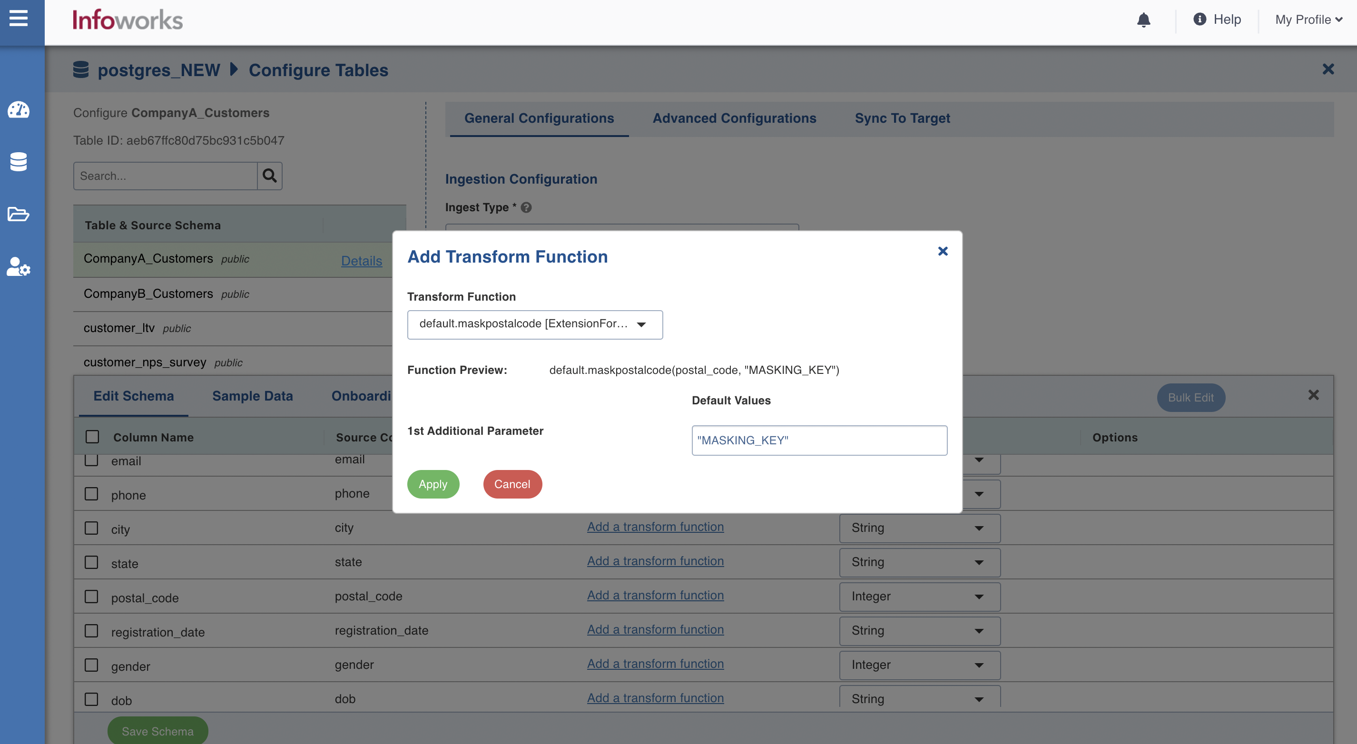Click the green Apply button

pos(433,484)
